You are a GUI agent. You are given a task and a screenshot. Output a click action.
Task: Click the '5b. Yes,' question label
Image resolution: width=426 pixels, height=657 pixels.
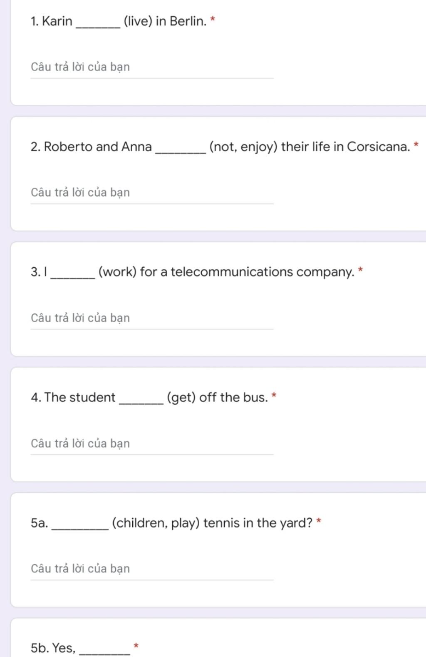point(53,648)
